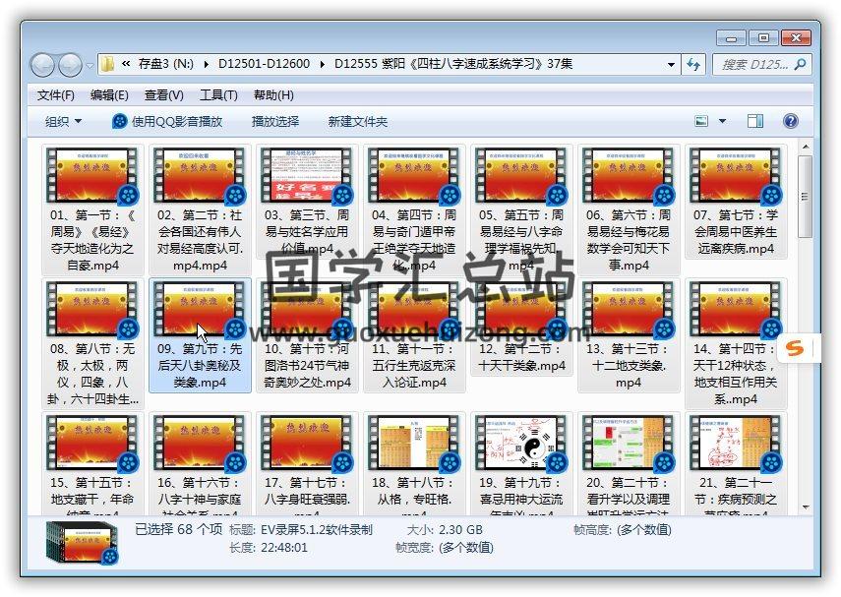Open the 查看(V) menu
The image size is (841, 597).
click(x=163, y=95)
